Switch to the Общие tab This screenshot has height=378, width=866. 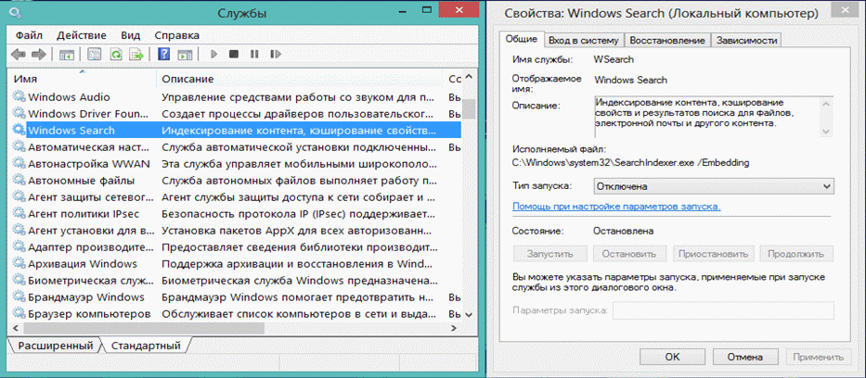(x=522, y=39)
